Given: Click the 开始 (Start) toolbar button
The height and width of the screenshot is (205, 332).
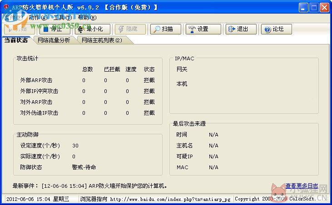Looking at the screenshot, I should pos(19,29).
